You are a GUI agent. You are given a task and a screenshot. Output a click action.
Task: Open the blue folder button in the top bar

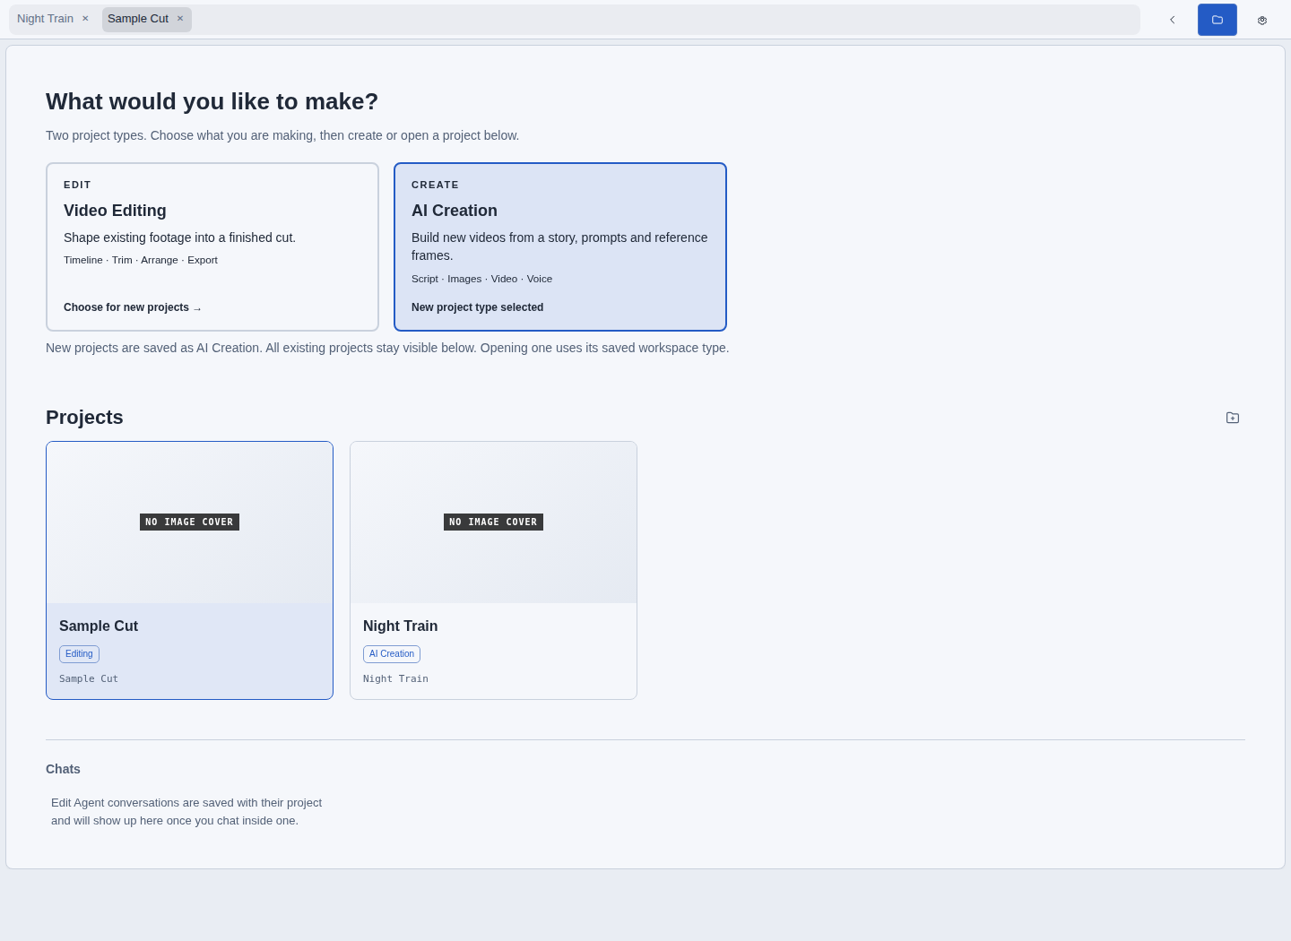coord(1217,20)
